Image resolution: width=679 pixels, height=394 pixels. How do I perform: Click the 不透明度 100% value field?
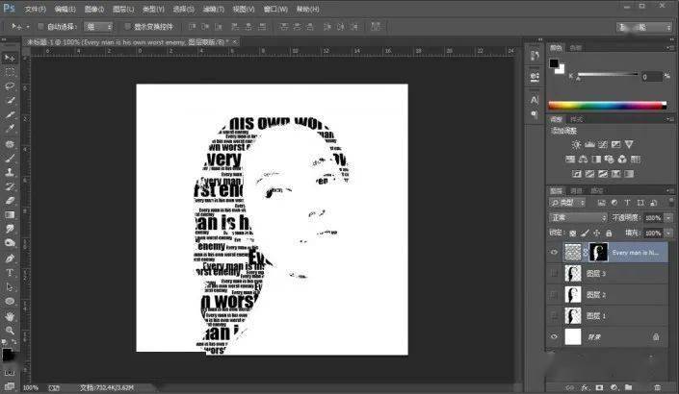(653, 218)
